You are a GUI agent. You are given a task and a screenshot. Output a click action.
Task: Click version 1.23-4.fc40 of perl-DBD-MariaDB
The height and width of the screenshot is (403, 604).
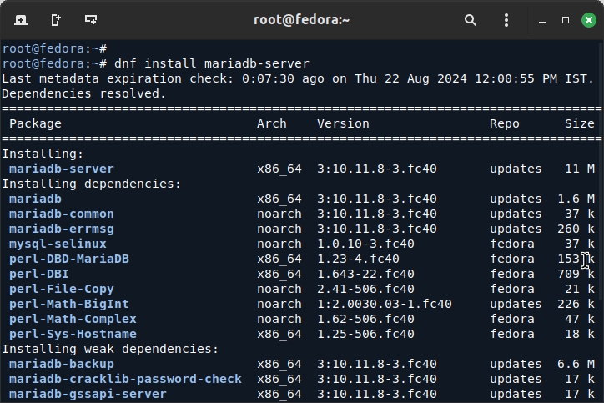[x=358, y=259]
